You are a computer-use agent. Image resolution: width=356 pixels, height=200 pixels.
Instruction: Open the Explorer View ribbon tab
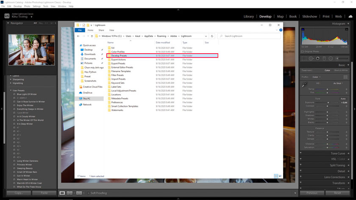pos(112,30)
